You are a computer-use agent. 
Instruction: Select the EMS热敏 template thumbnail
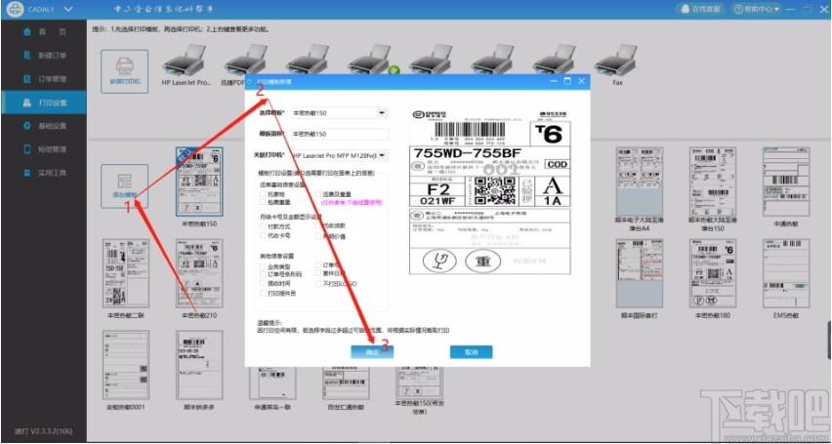pos(786,273)
